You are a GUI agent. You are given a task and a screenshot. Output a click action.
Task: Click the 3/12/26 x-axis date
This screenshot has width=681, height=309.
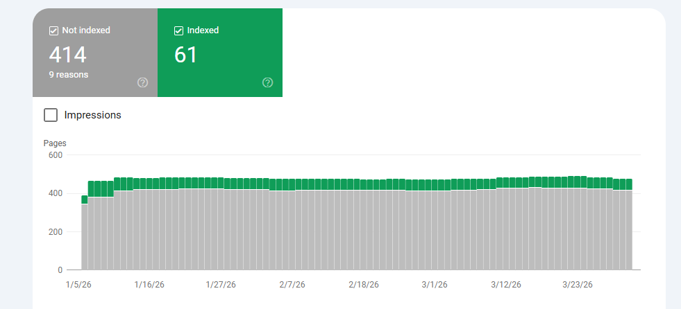point(505,285)
